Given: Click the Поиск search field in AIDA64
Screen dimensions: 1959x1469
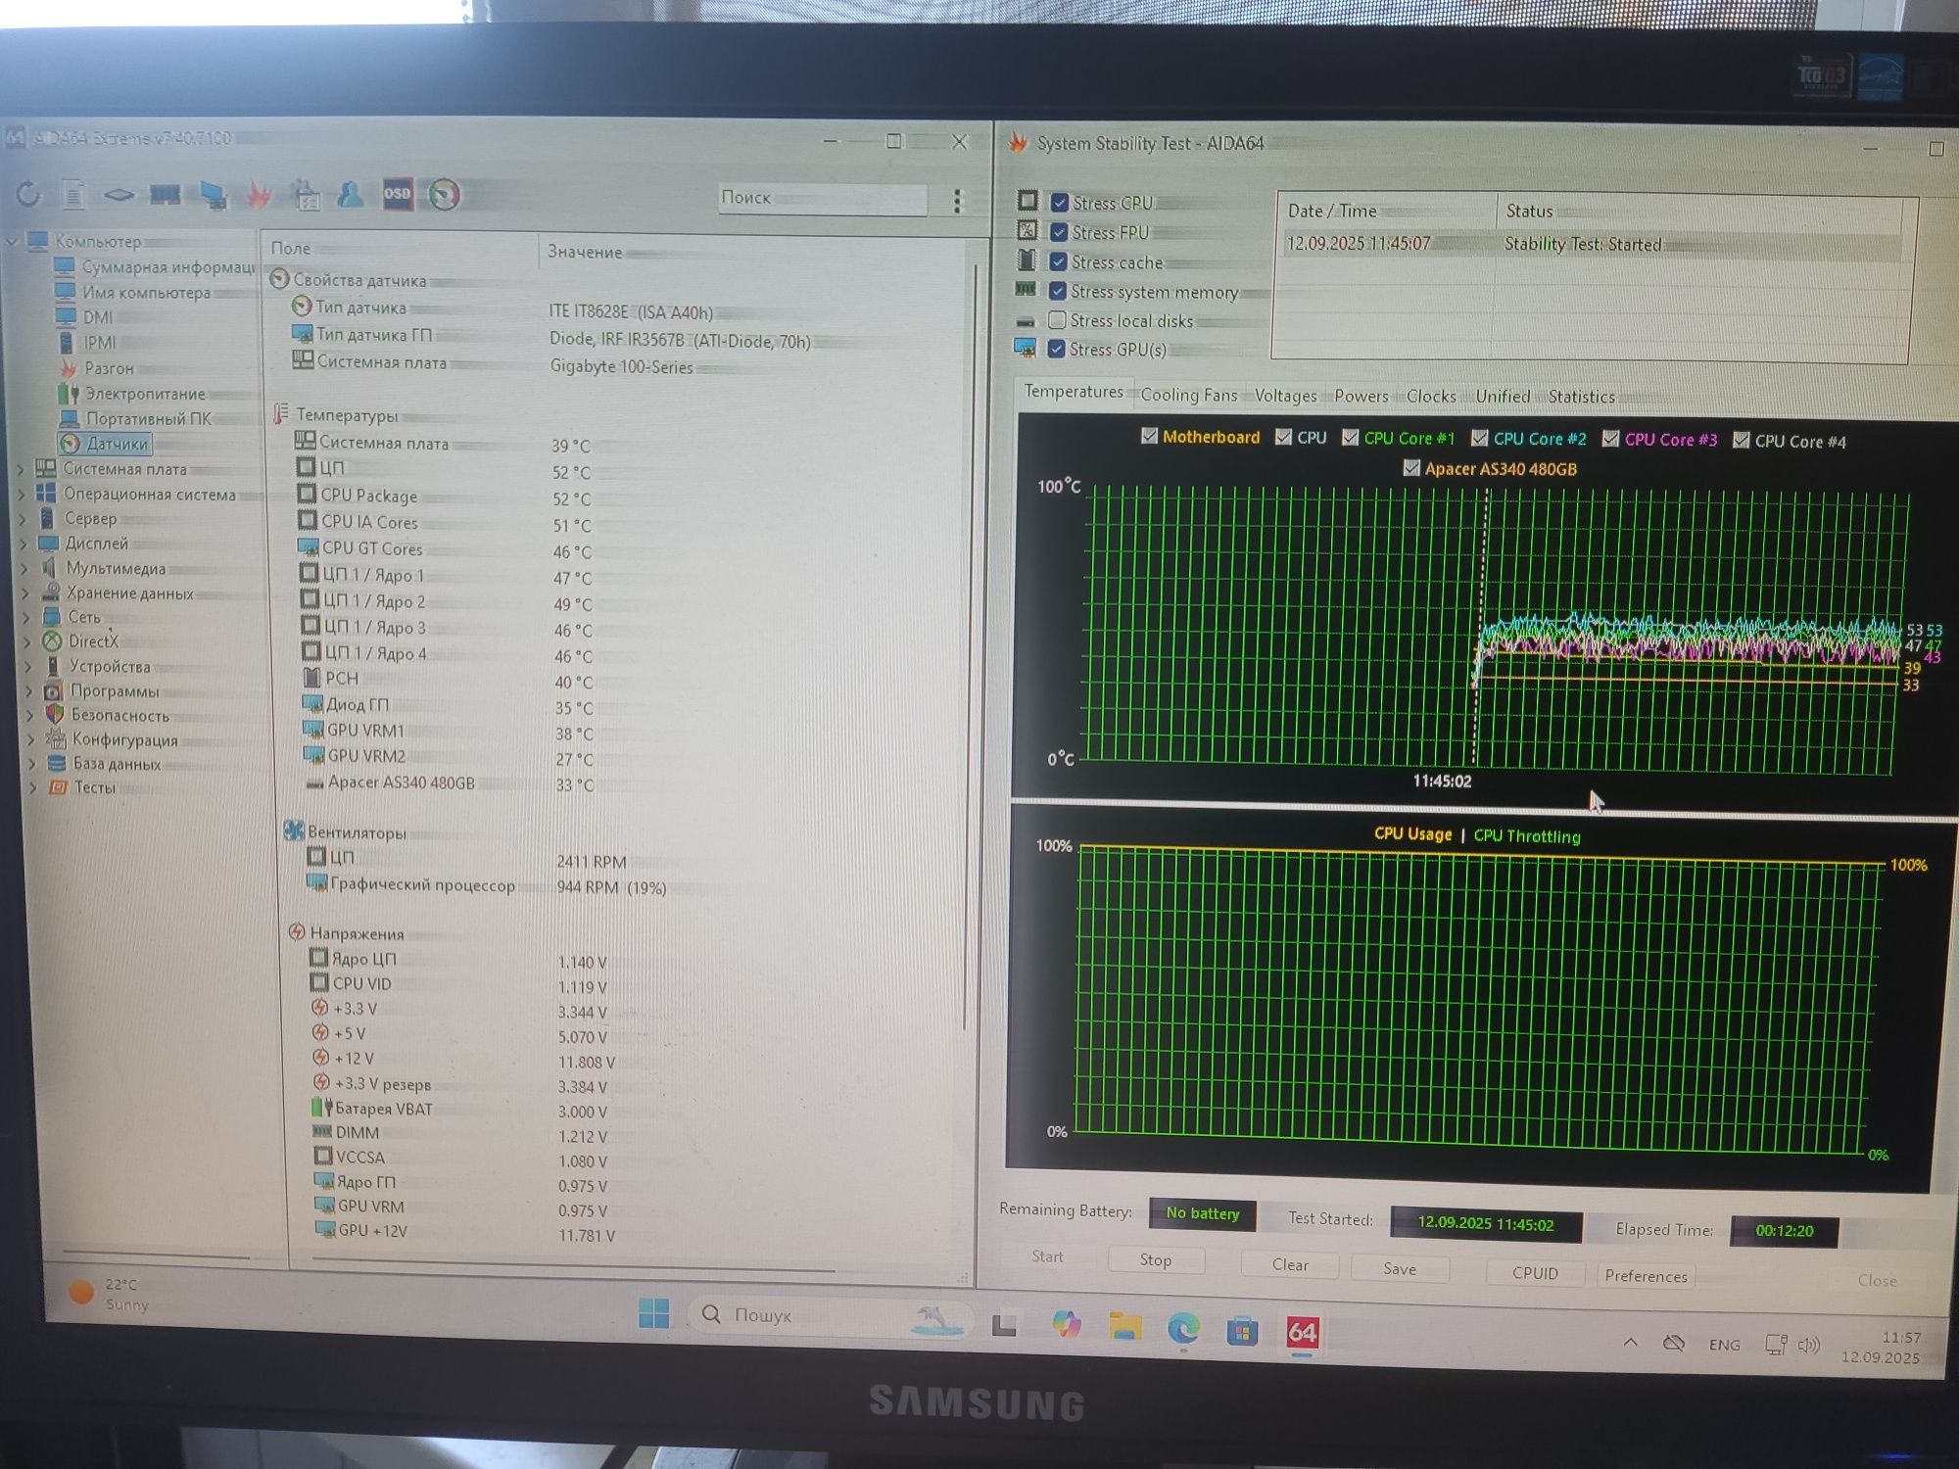Looking at the screenshot, I should (822, 198).
